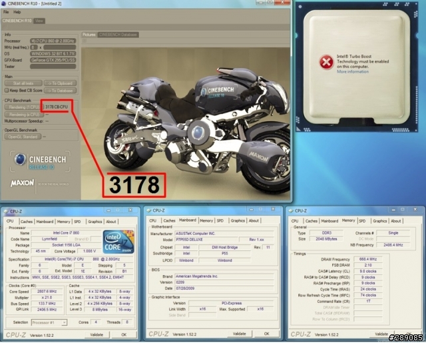Select SPD tab in right CPU-Z window
The image size is (426, 343).
(362, 221)
